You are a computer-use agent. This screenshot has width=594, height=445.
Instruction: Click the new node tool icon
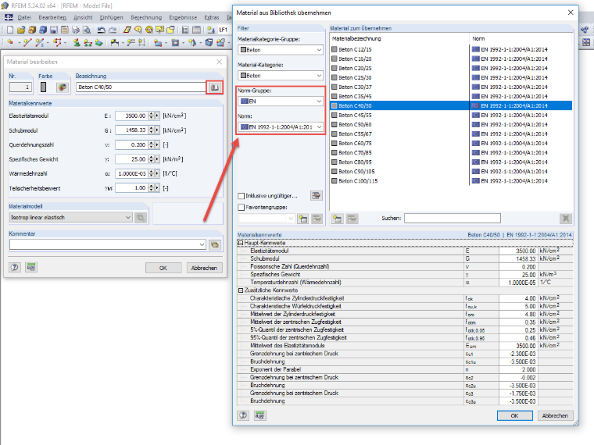10,42
